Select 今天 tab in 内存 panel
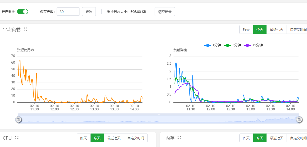The image size is (307, 147). point(260,138)
